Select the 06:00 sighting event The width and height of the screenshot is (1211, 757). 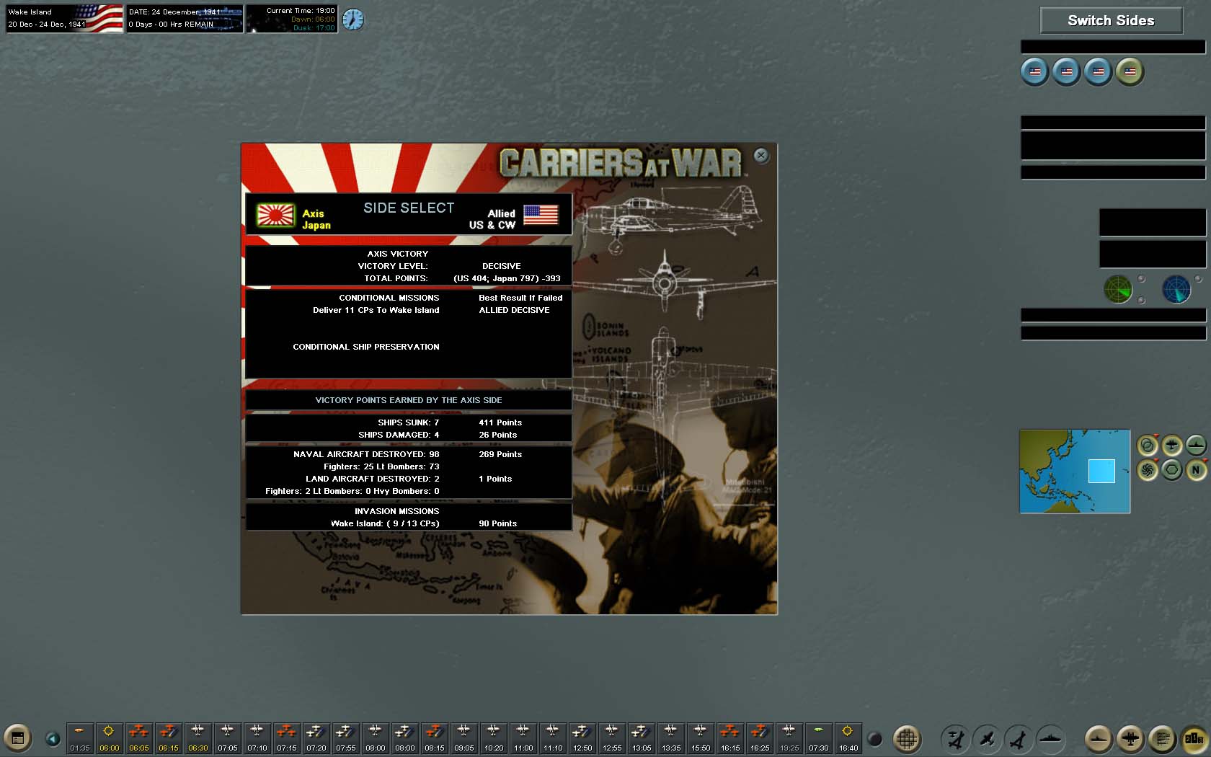pyautogui.click(x=110, y=738)
